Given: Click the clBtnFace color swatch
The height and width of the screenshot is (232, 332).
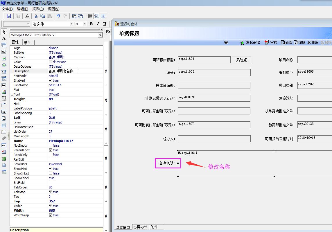Looking at the screenshot, I should tap(51, 62).
